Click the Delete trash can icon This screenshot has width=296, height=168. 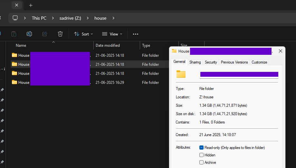click(60, 34)
